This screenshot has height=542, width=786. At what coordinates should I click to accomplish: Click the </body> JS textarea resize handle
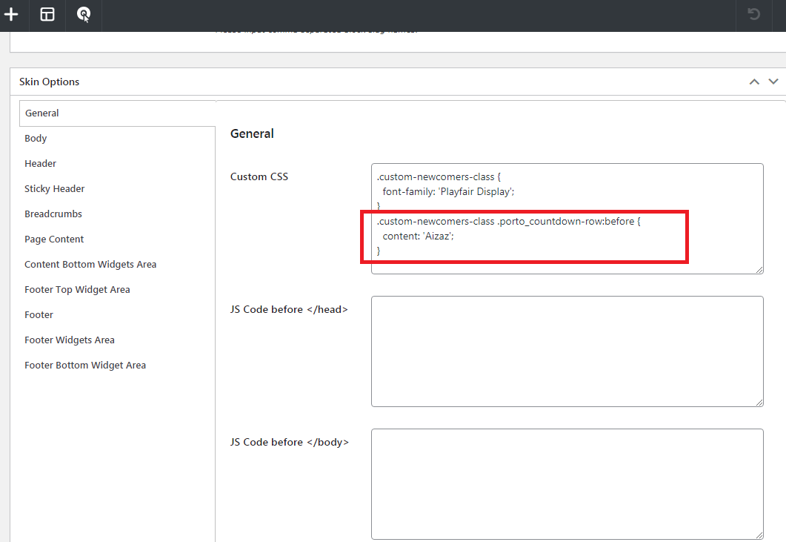point(759,535)
